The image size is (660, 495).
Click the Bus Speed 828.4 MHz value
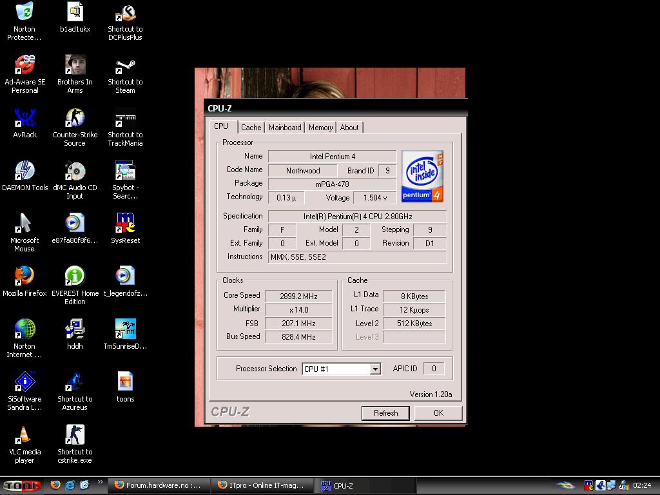(298, 336)
